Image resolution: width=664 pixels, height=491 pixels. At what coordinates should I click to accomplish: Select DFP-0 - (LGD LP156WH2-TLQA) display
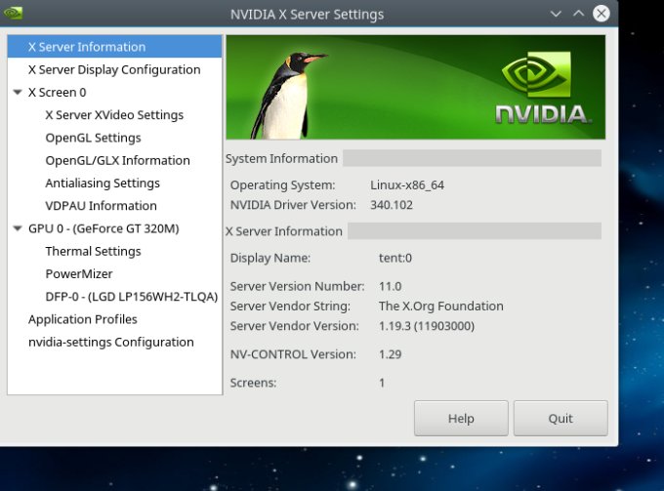point(132,297)
